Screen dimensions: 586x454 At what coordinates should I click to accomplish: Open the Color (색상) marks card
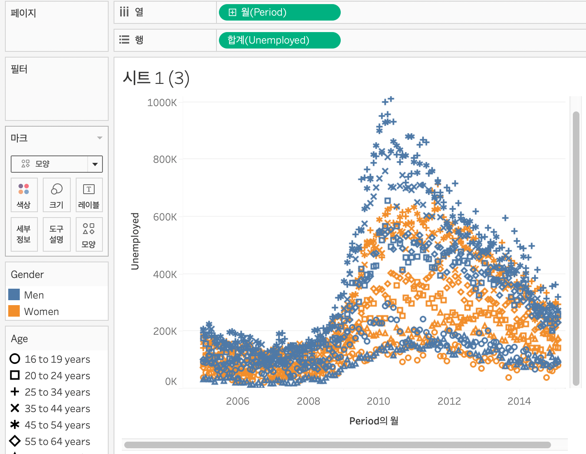pyautogui.click(x=24, y=195)
